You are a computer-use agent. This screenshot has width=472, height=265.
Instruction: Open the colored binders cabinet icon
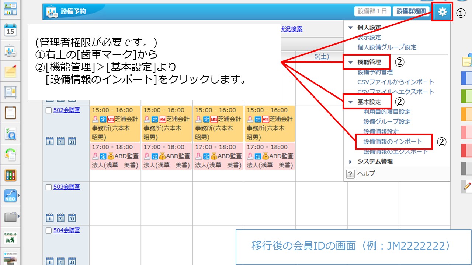pyautogui.click(x=10, y=176)
